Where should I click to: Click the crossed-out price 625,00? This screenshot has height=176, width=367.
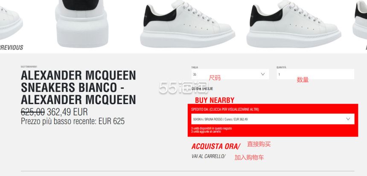33,112
